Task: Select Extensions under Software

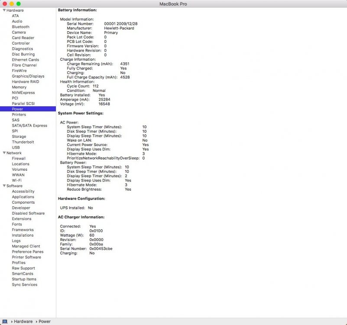Action: (22, 219)
